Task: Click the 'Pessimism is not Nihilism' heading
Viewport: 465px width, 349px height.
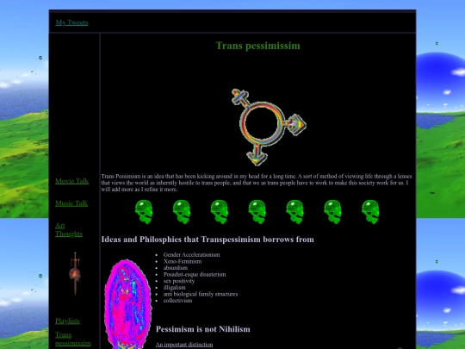Action: [203, 329]
